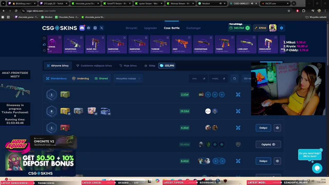This screenshot has width=329, height=185.
Task: Spectate 8.40zł battle with eye button
Action: coord(277,161)
